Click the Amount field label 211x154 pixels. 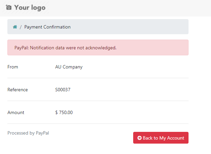(x=16, y=112)
